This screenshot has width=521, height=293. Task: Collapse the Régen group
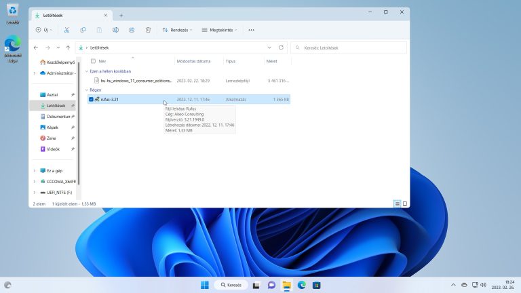(87, 90)
